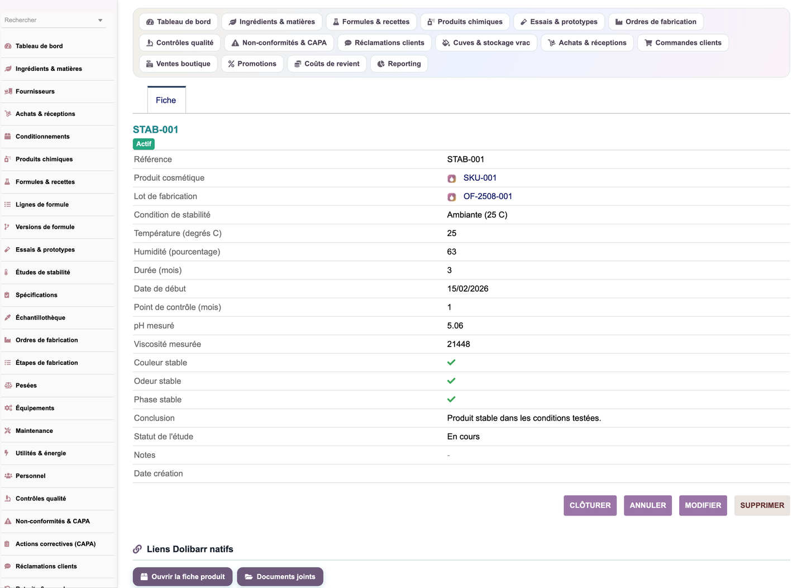
Task: Open Non-conformités & CAPA in sidebar
Action: tap(52, 522)
